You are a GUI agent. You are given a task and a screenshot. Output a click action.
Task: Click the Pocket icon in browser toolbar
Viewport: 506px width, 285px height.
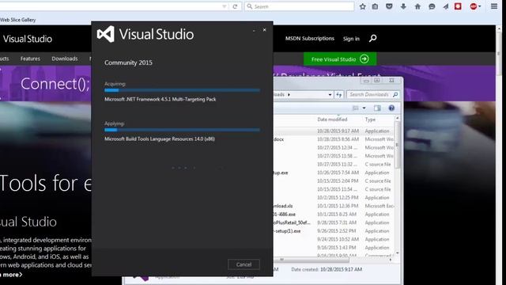point(389,6)
